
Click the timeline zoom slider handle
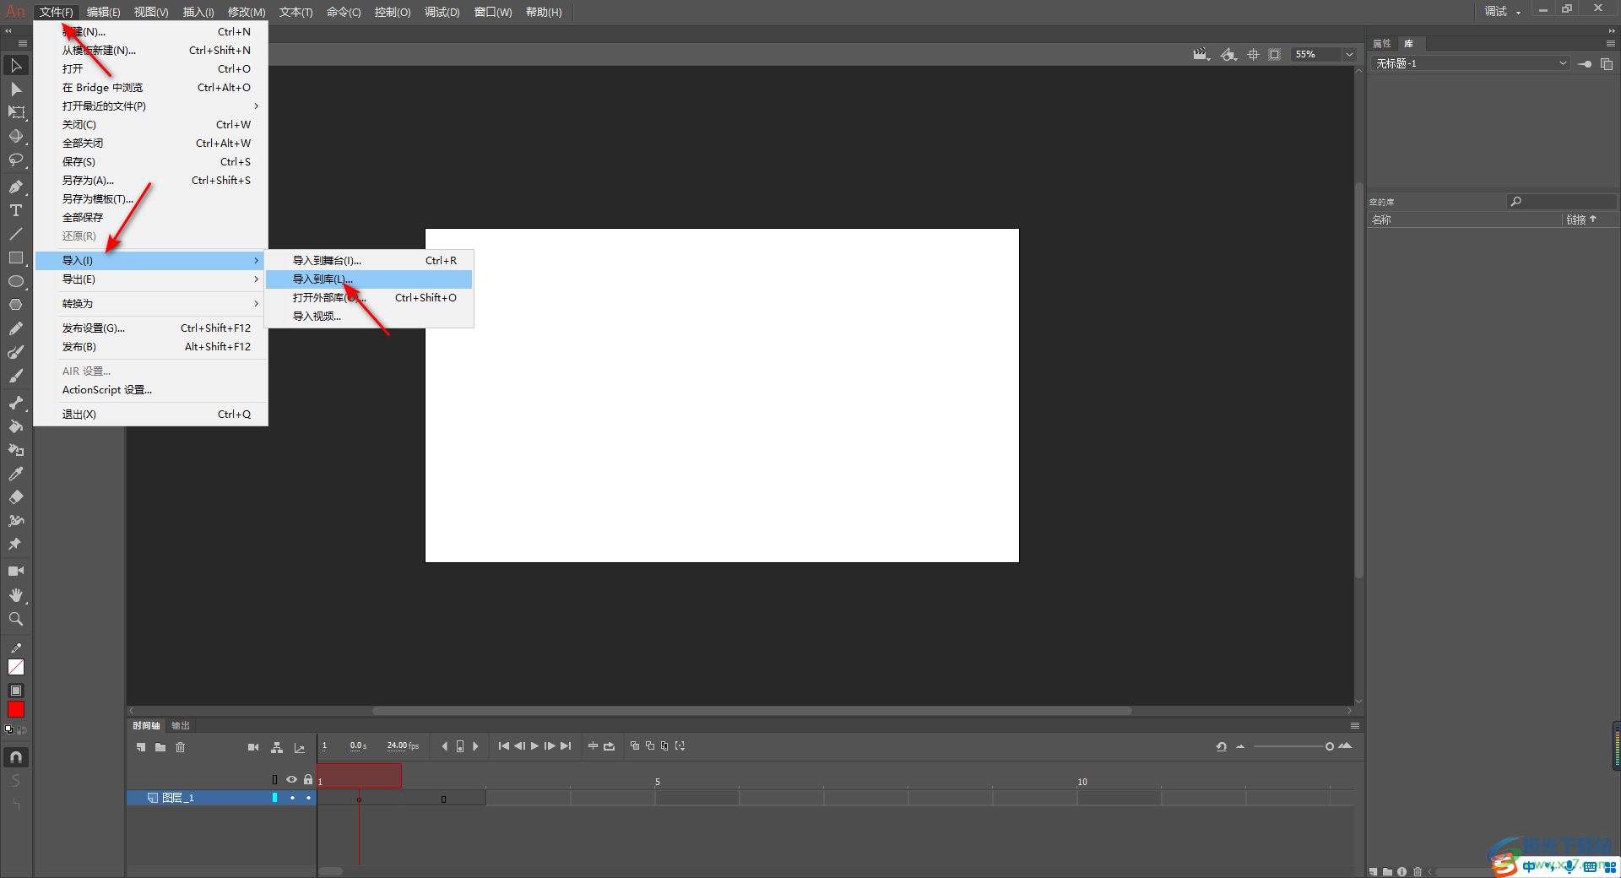coord(1329,746)
